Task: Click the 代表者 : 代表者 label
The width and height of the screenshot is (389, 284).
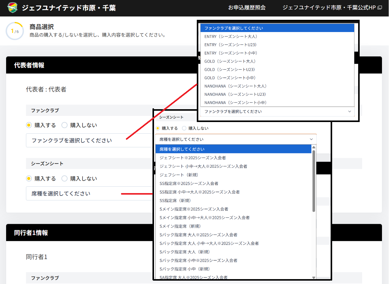Action: (46, 89)
